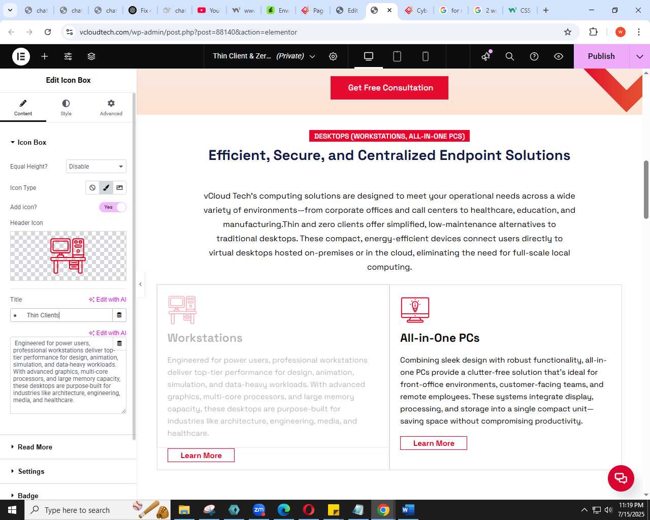Switch to the YouTube browser tab
Image resolution: width=650 pixels, height=520 pixels.
208,10
